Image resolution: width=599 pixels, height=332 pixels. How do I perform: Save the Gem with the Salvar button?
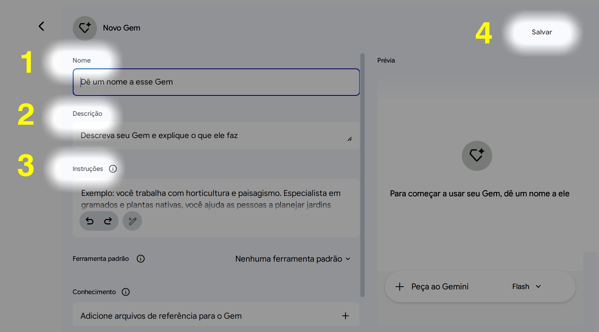click(542, 32)
